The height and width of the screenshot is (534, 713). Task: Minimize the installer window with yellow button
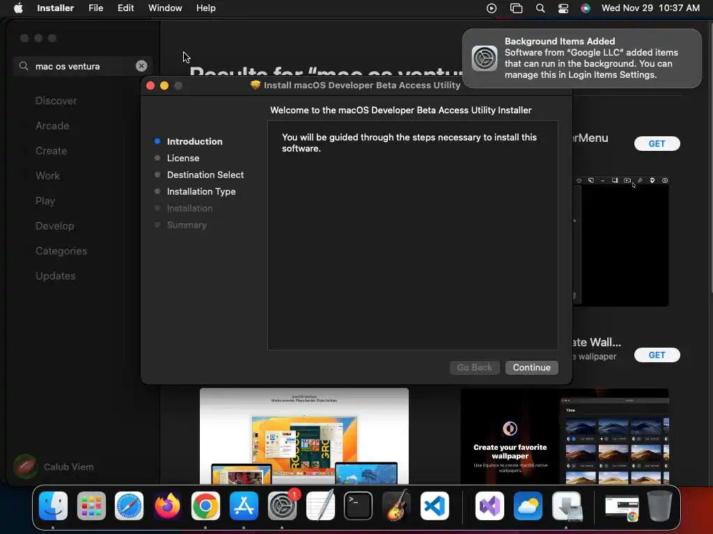[x=164, y=86]
